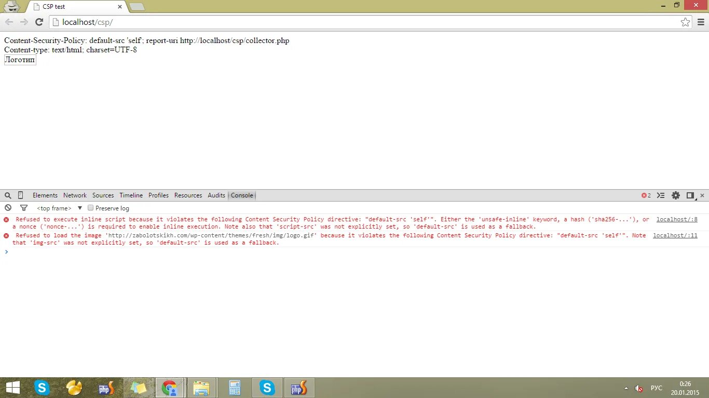Show hidden system tray icons

click(626, 388)
